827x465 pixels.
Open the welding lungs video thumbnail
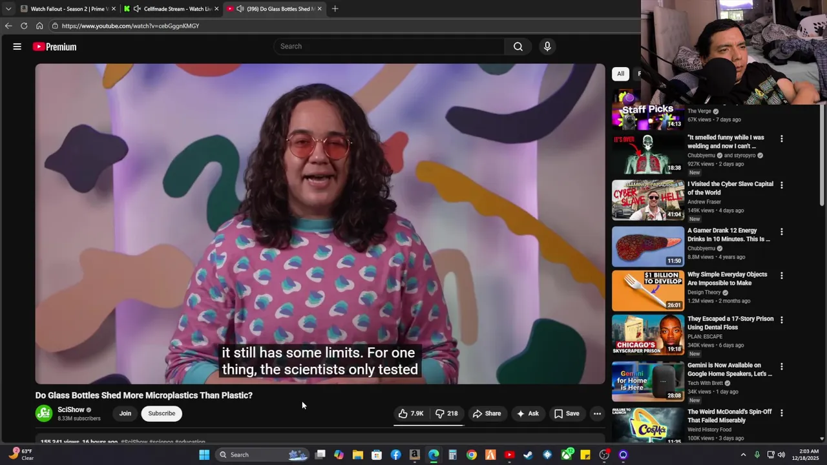pyautogui.click(x=648, y=154)
